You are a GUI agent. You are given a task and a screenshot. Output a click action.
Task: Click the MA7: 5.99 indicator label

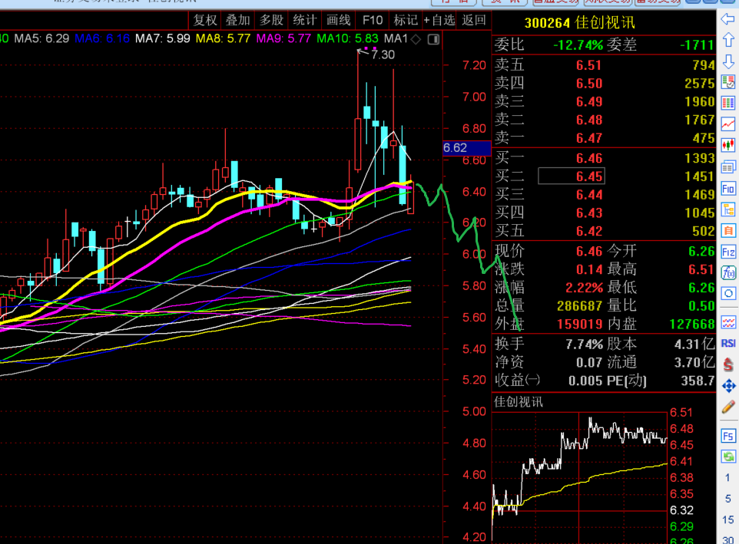point(163,38)
